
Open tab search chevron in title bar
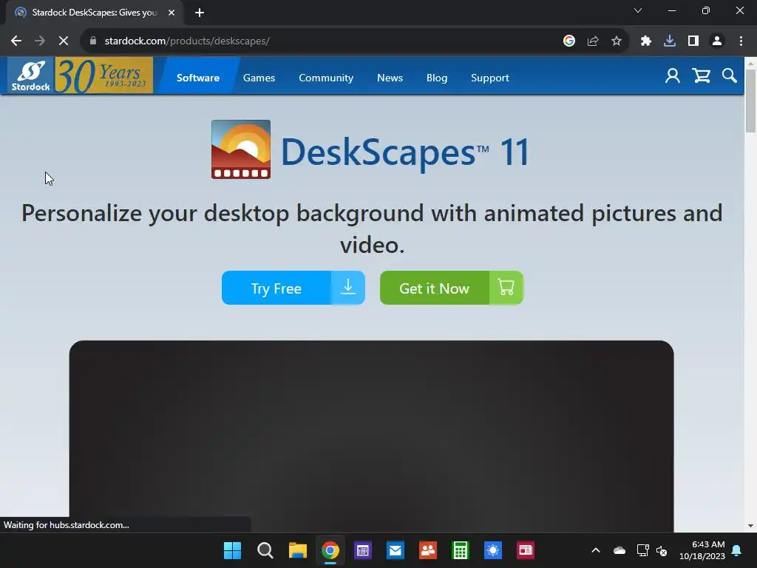(x=638, y=10)
